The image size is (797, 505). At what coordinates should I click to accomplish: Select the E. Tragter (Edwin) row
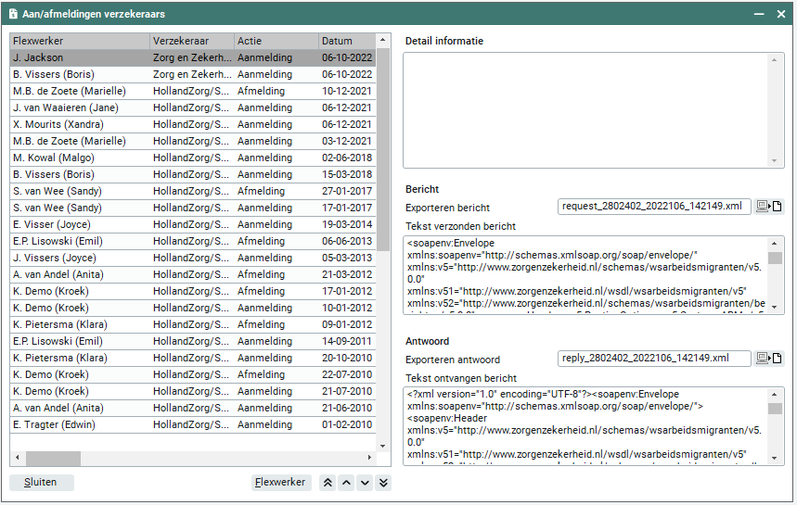coord(79,425)
